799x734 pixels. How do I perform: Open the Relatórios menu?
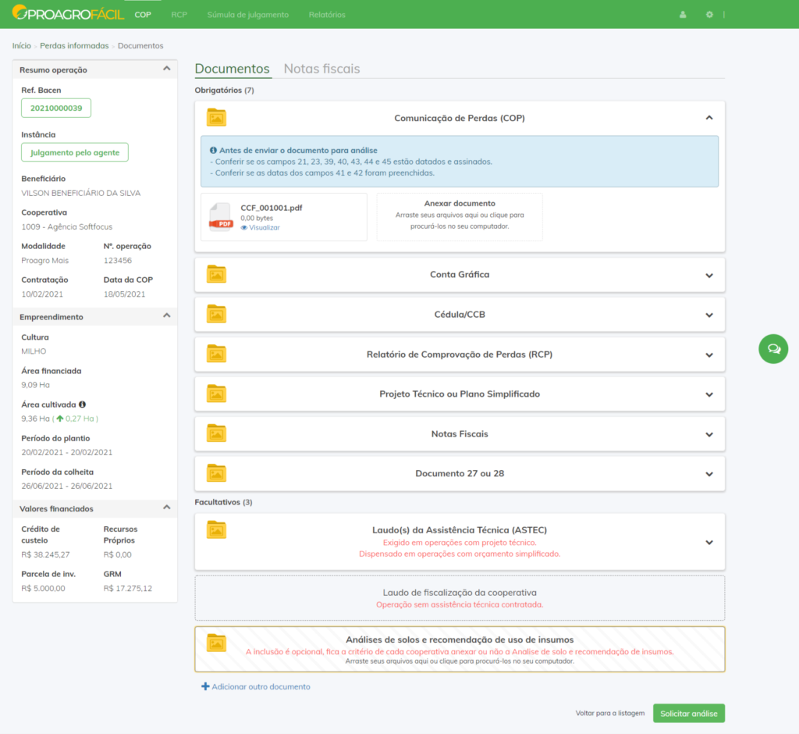pos(327,15)
